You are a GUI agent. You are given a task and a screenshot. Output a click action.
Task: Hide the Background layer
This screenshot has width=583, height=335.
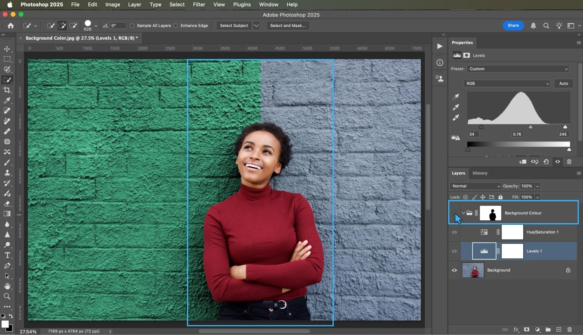[454, 270]
